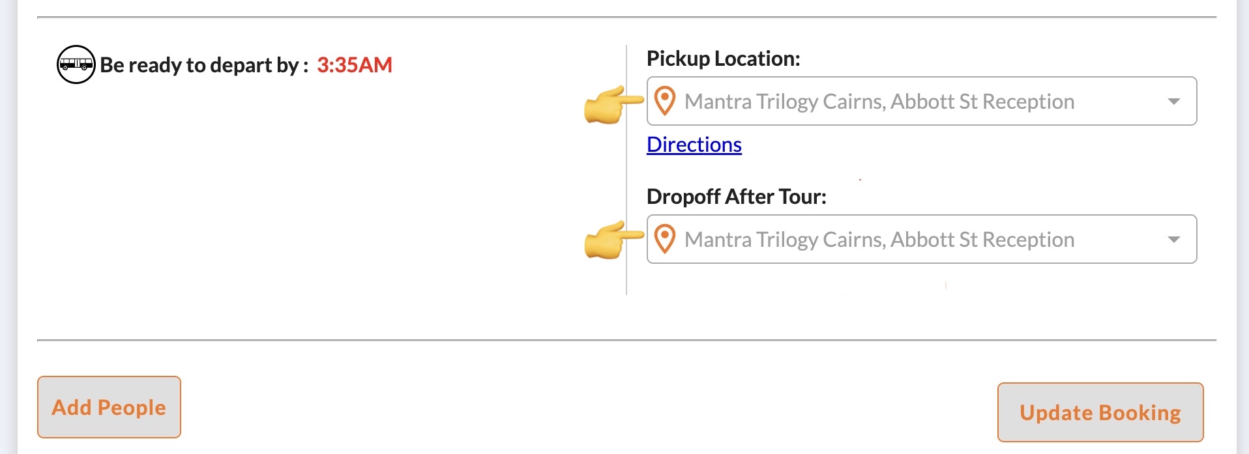Click the map pin in Dropoff field
The image size is (1249, 454).
click(665, 239)
